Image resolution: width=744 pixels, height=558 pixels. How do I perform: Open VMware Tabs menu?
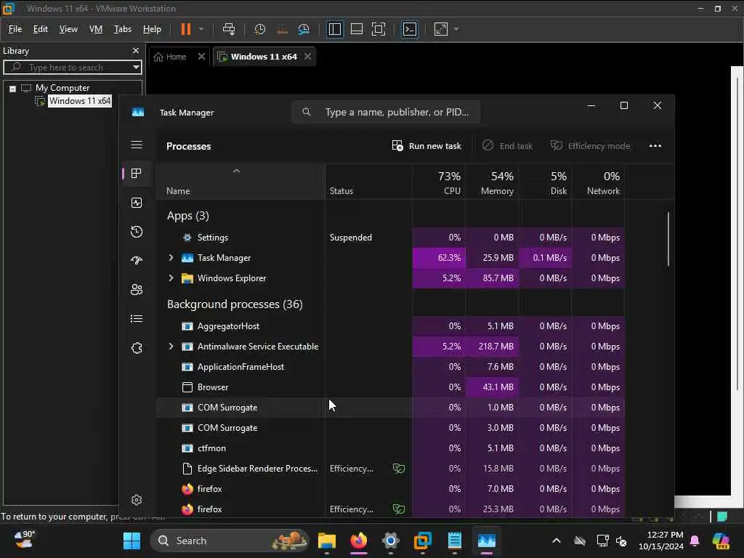point(122,29)
